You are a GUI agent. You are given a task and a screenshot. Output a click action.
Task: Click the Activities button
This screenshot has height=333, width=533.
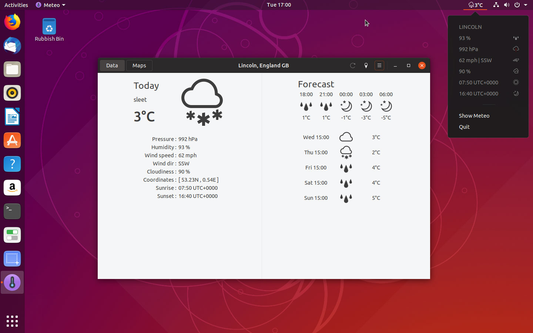tap(16, 5)
